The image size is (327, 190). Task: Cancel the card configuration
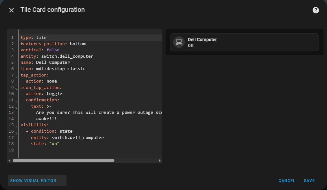pyautogui.click(x=287, y=181)
